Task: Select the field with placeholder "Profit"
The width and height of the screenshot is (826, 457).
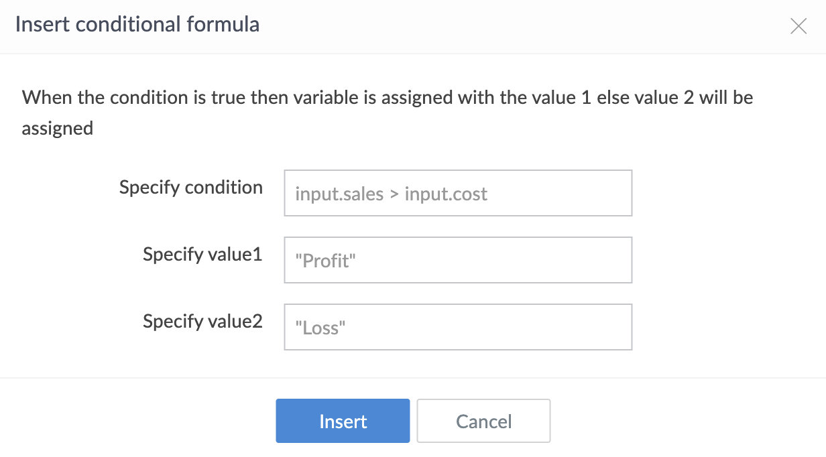Action: (x=458, y=260)
